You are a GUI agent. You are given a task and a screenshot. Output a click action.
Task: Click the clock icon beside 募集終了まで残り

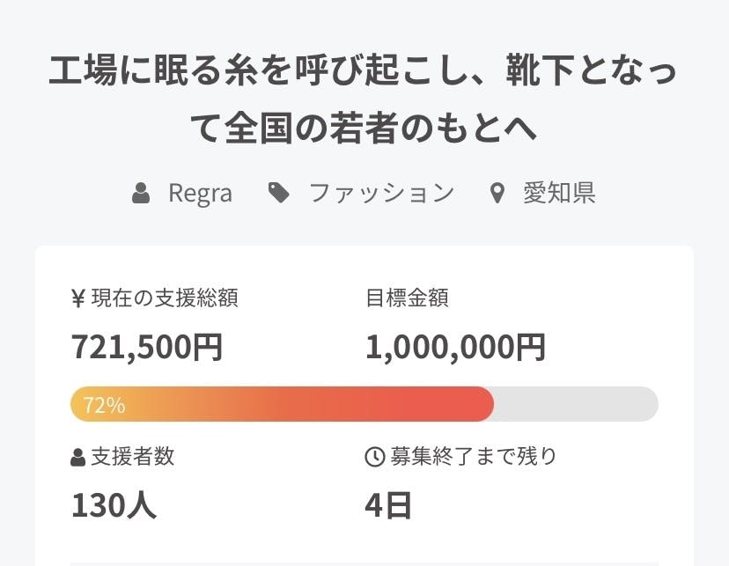click(x=374, y=457)
